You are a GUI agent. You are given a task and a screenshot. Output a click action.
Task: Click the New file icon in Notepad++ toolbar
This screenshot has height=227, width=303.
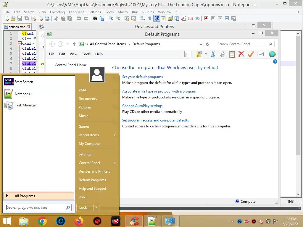[7, 18]
